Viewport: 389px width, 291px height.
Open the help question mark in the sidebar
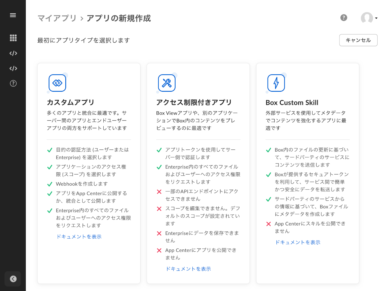(13, 83)
